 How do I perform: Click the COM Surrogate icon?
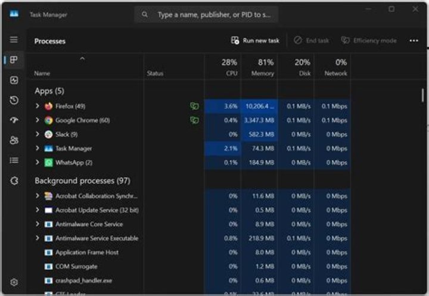click(48, 266)
